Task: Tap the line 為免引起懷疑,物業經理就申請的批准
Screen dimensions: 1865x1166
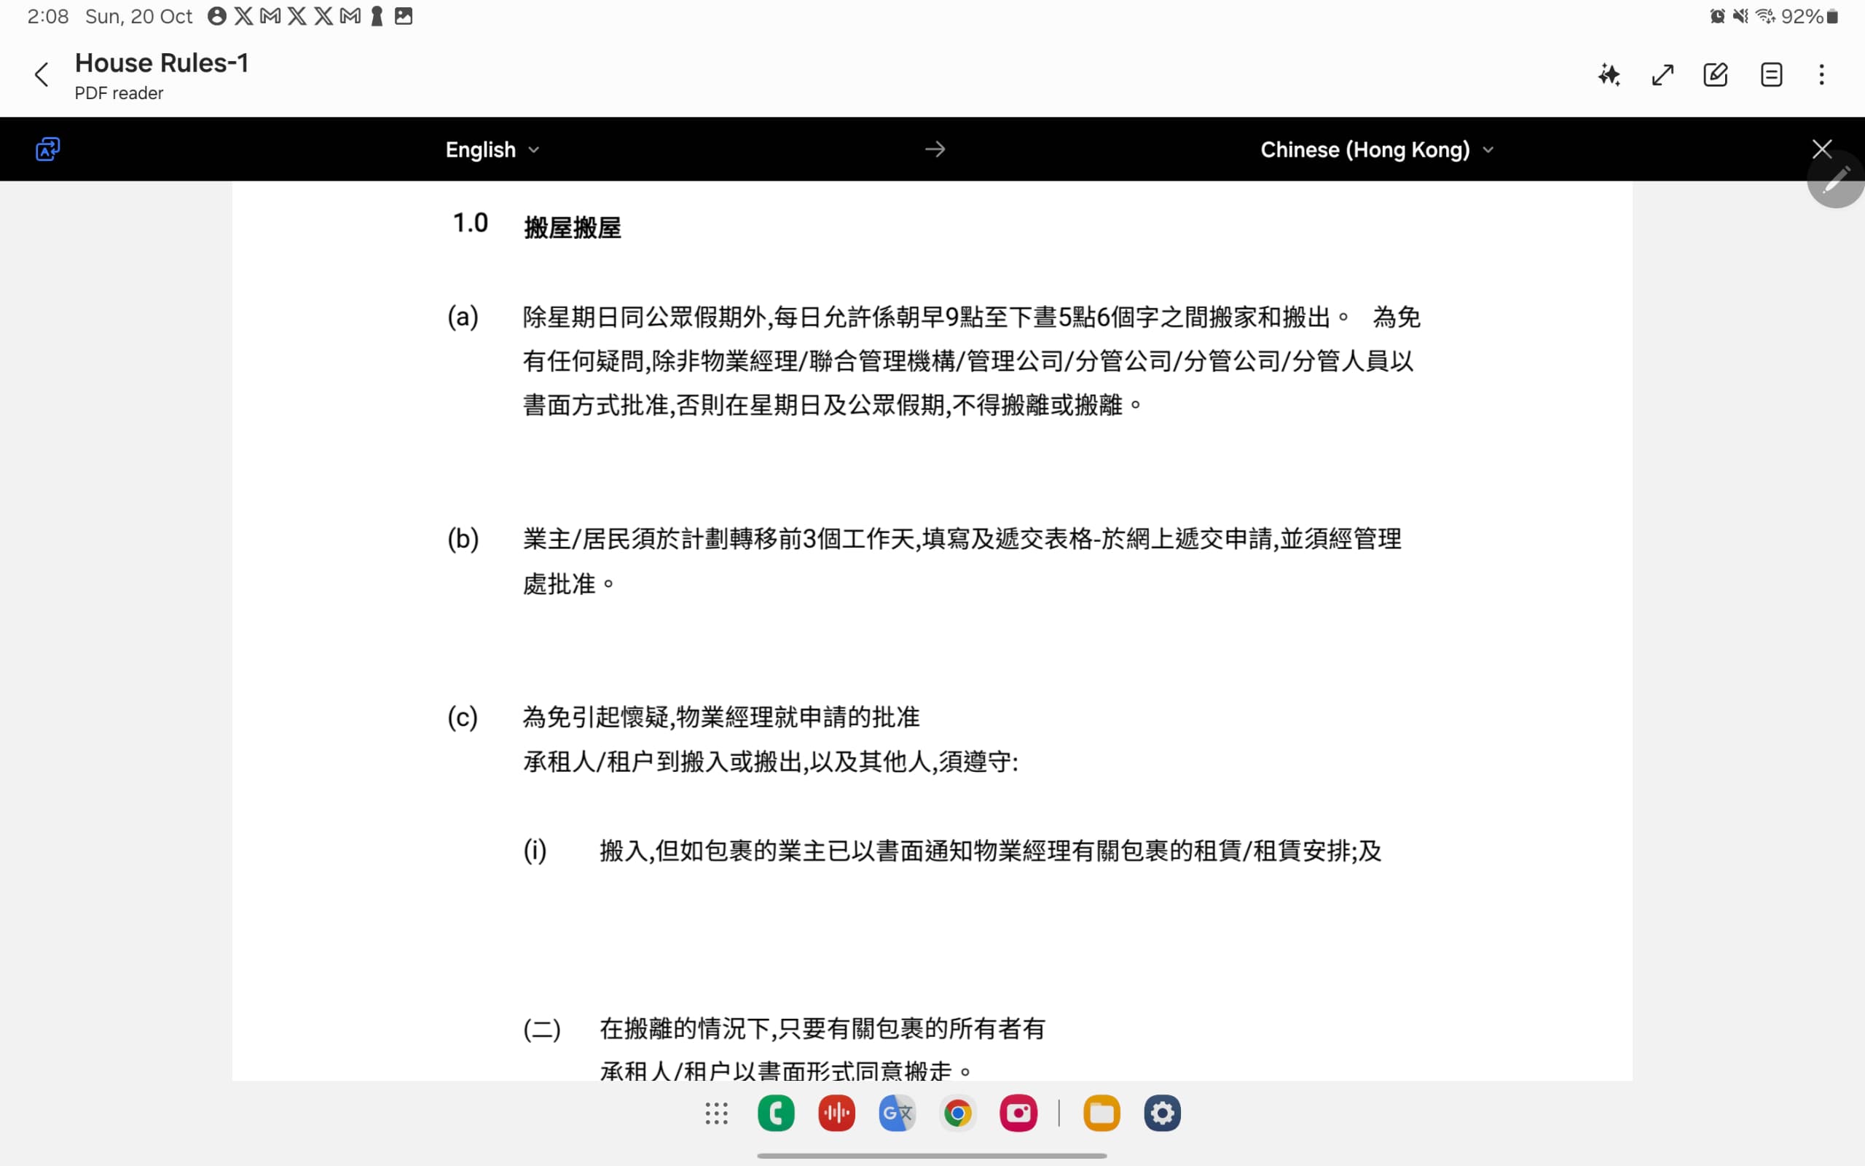Action: point(721,717)
